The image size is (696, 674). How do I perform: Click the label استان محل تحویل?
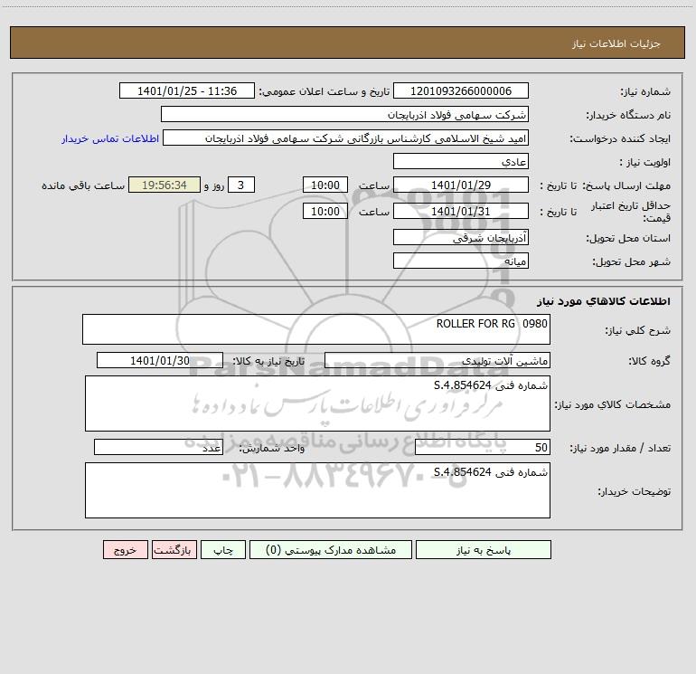628,239
